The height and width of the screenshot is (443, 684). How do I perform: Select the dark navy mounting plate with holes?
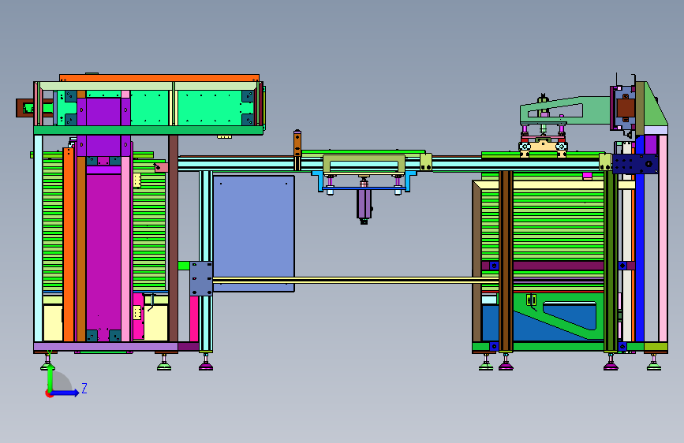[635, 164]
